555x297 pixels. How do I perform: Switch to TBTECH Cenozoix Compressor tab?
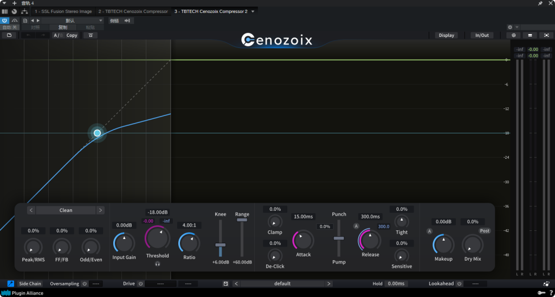(x=133, y=11)
